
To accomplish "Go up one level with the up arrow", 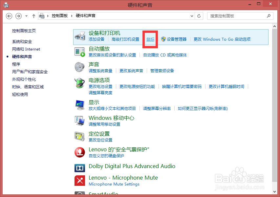I will 34,16.
